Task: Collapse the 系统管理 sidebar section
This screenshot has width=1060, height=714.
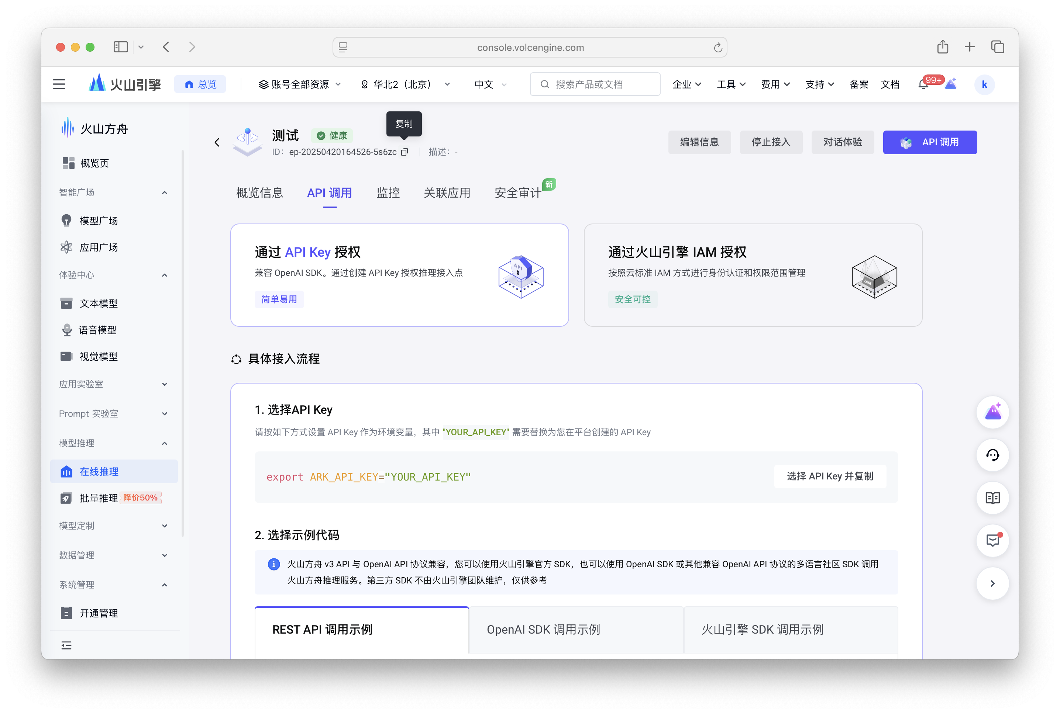Action: pos(165,585)
